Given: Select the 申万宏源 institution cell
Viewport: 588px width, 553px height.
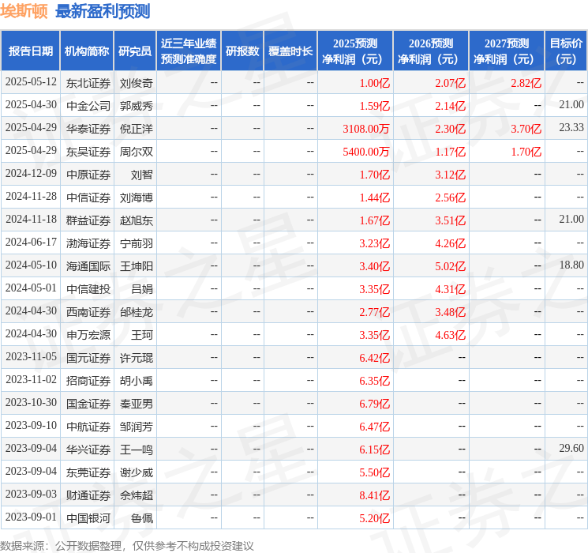Looking at the screenshot, I should tap(88, 335).
